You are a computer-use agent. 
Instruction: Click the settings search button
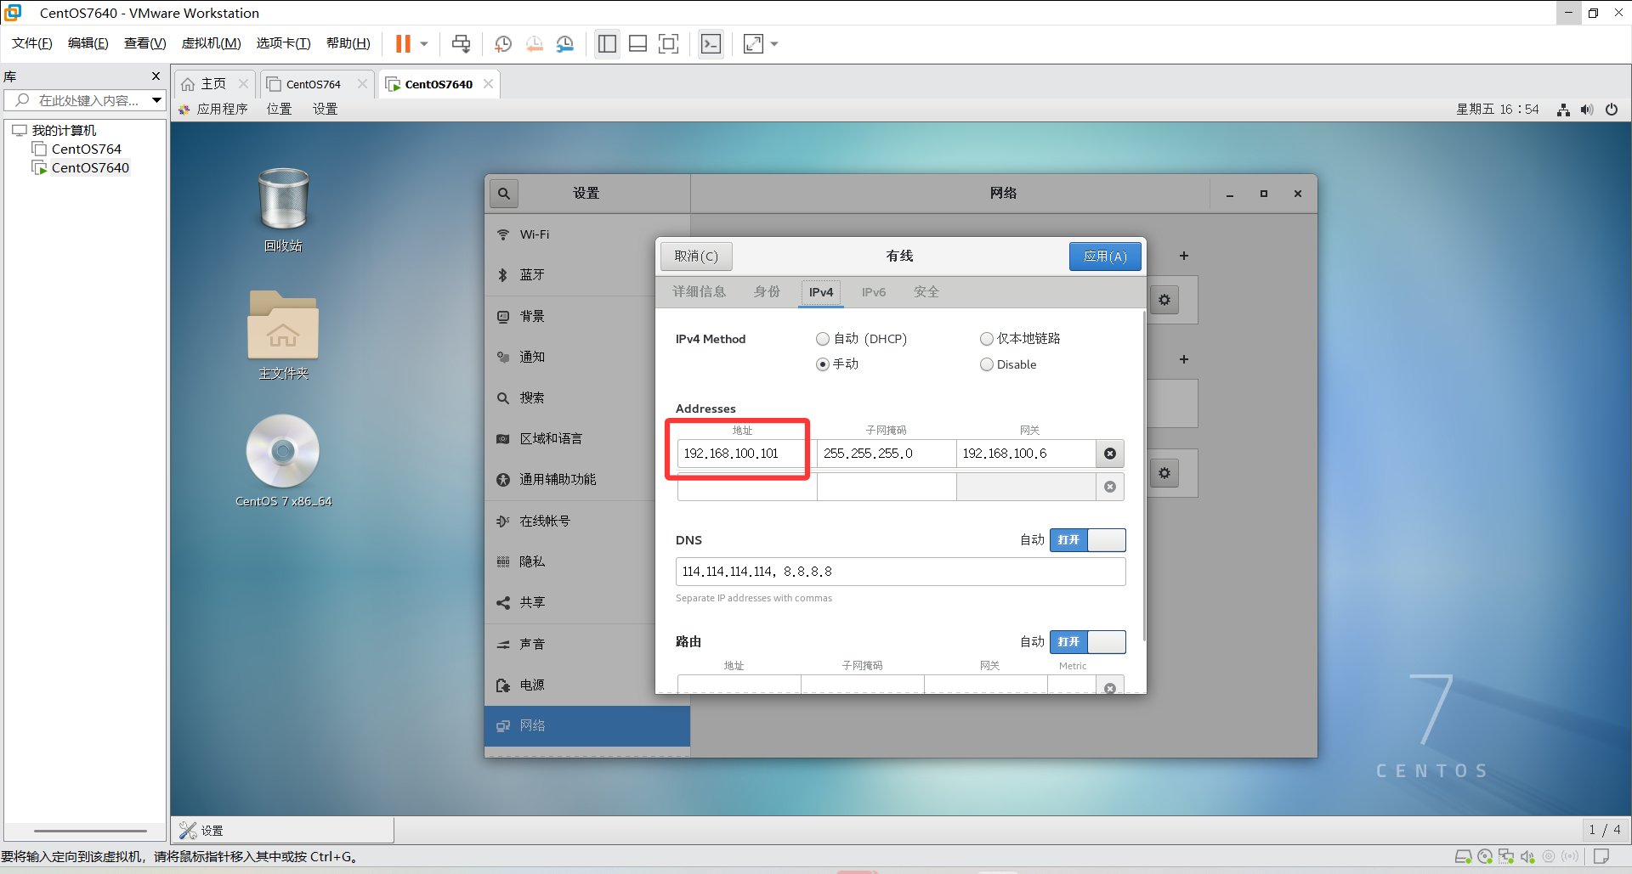tap(504, 194)
